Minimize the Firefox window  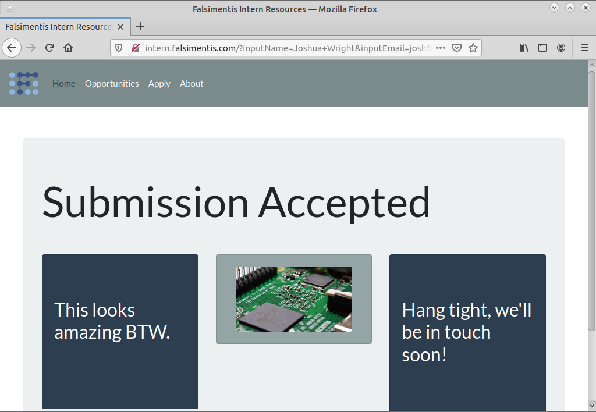pyautogui.click(x=554, y=8)
